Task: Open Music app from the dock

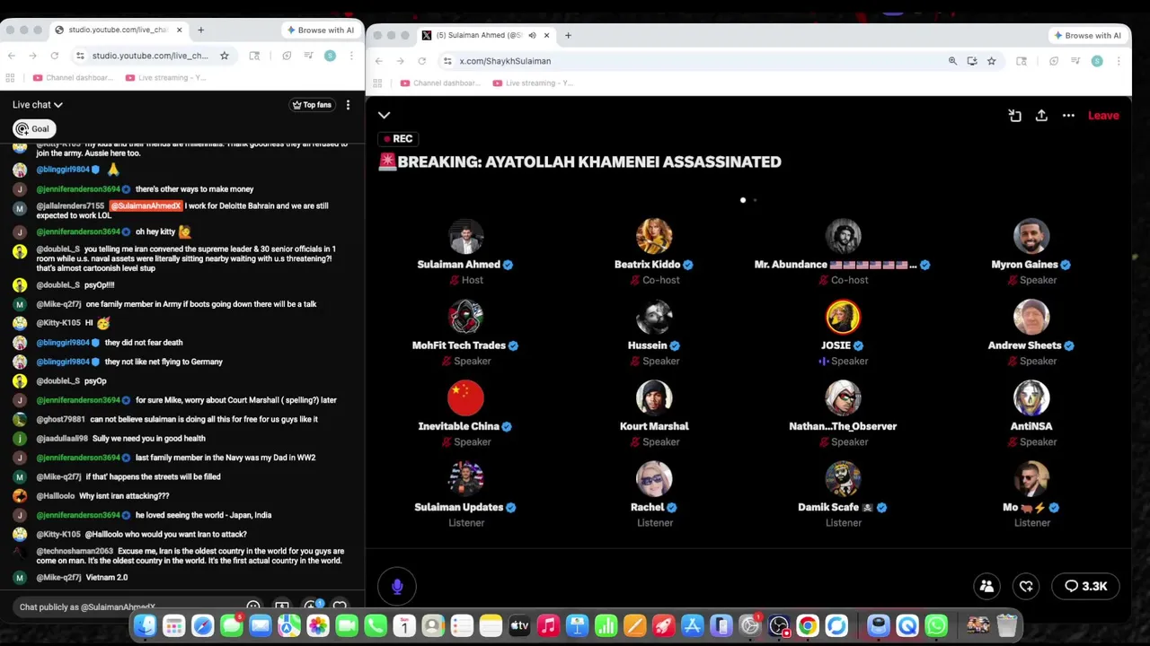Action: (548, 625)
